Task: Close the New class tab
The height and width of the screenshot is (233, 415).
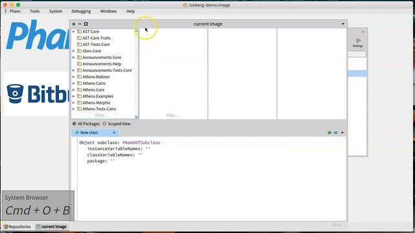Action: [x=114, y=133]
